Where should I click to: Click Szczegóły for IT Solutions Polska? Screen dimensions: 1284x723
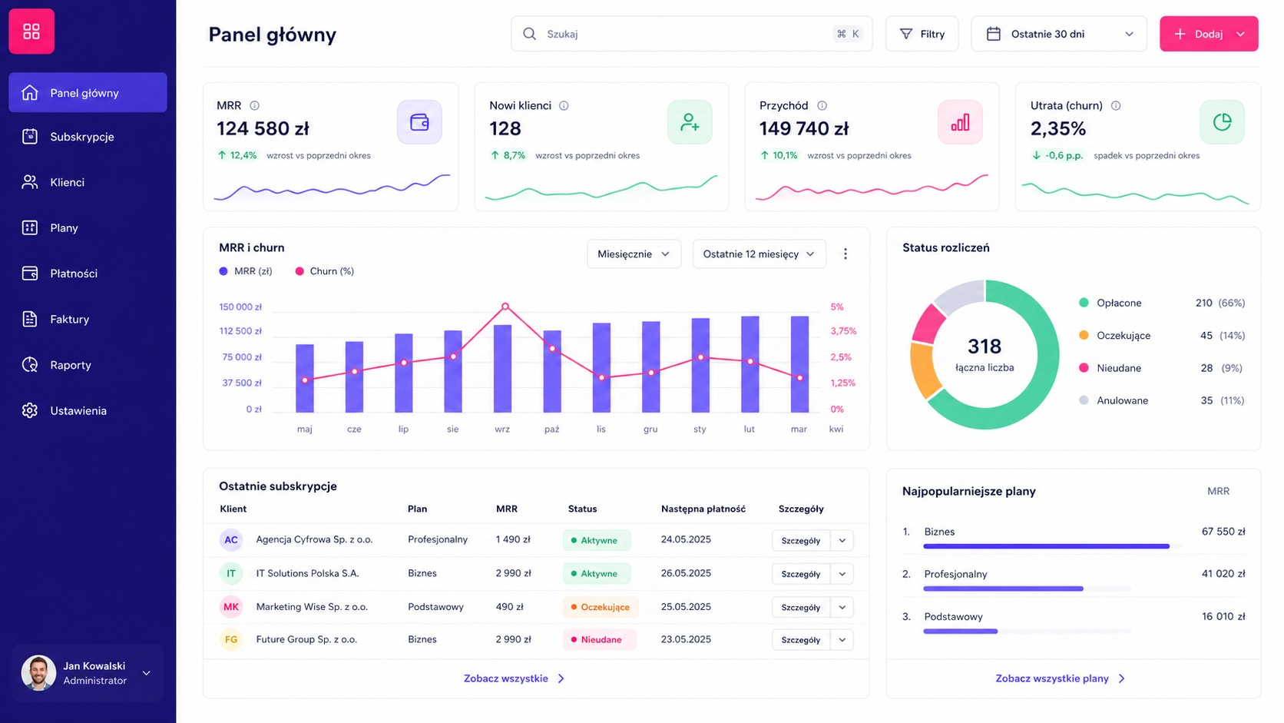[x=801, y=574]
